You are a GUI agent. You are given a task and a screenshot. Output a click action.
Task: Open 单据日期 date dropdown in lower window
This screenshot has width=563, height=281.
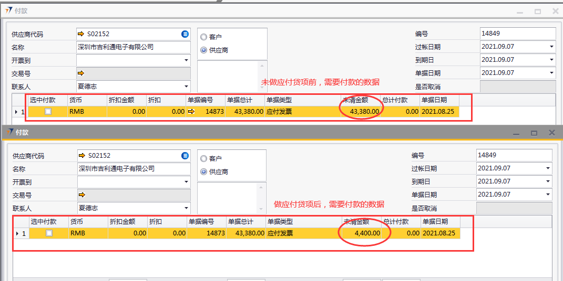(x=548, y=195)
